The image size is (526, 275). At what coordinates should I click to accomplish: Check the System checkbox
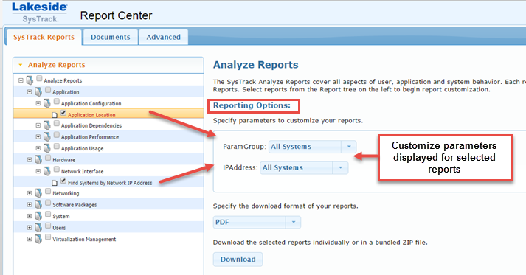pos(48,215)
